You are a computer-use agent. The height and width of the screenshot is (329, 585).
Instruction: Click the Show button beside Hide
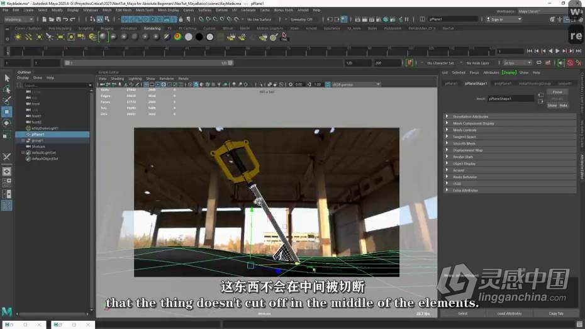[552, 106]
